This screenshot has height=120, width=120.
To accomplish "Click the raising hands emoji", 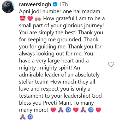I will 38,18.
